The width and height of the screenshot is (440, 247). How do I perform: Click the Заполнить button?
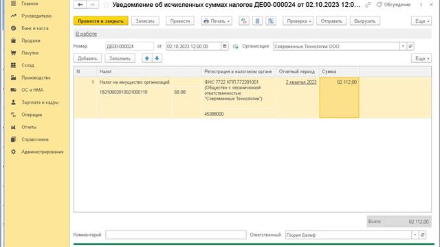click(120, 58)
